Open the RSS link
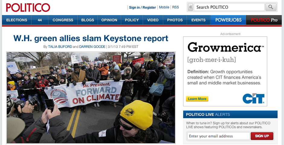This screenshot has height=145, width=284. (176, 7)
